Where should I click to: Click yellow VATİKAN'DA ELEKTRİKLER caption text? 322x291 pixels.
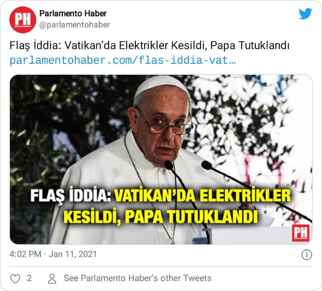(202, 196)
